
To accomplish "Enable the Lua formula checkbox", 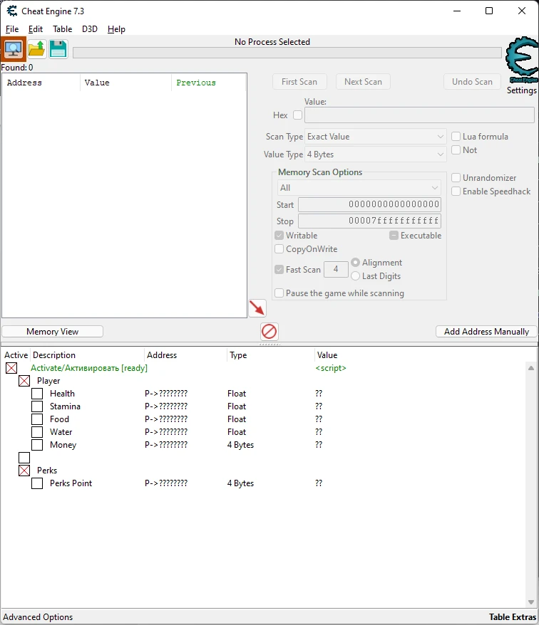I will tap(456, 137).
